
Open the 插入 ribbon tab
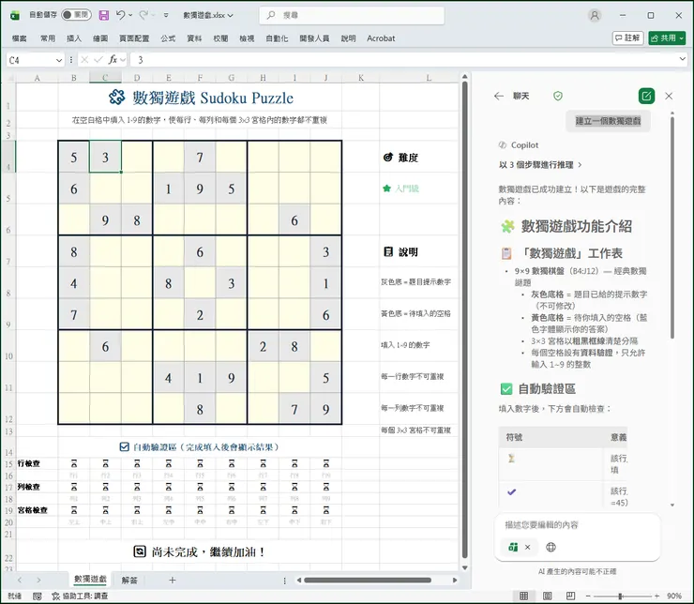(x=74, y=38)
